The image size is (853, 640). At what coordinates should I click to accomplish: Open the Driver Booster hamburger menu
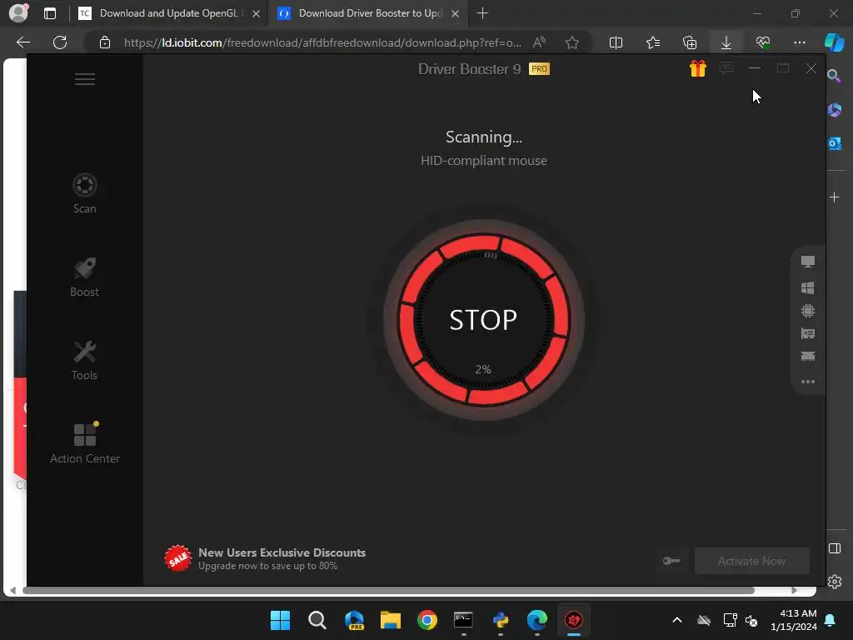point(84,79)
